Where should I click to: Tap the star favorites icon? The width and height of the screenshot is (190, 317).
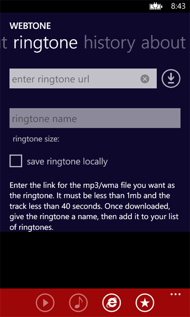coord(145,303)
